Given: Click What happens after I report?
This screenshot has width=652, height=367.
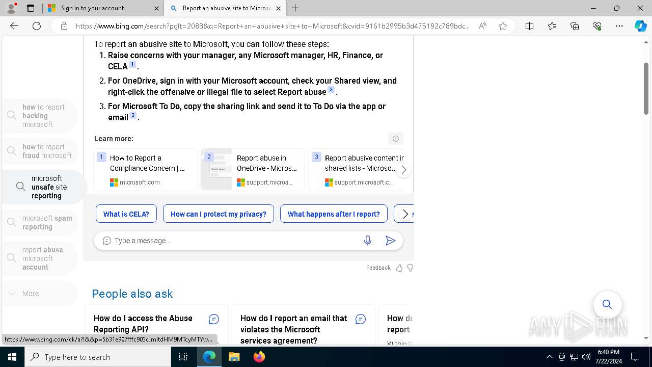Looking at the screenshot, I should (x=334, y=214).
